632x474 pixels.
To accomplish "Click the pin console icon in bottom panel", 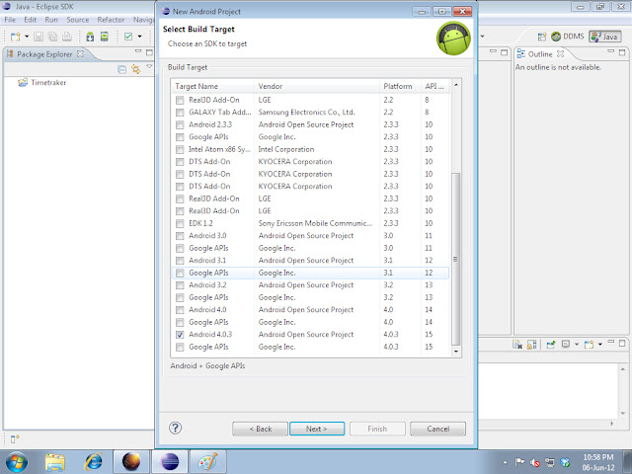I will [551, 345].
